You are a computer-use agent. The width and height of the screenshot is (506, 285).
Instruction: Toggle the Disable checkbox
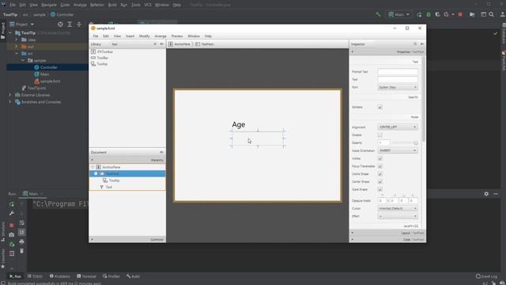380,135
